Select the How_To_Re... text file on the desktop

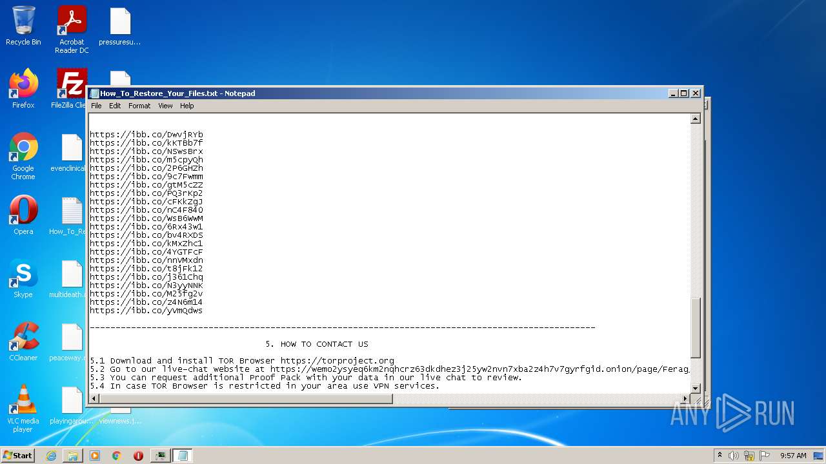point(72,215)
